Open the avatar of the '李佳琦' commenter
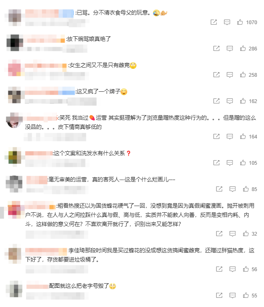This screenshot has height=307, width=264. (15, 254)
